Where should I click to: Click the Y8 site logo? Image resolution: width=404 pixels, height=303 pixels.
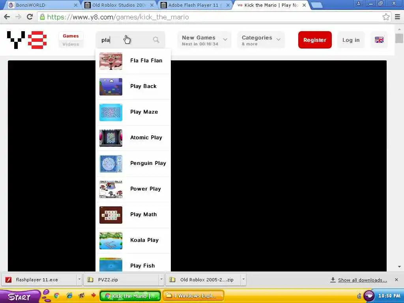27,40
